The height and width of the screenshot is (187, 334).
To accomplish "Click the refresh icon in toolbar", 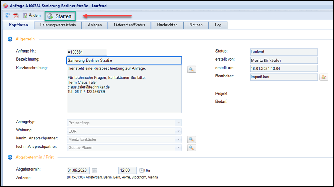I will pos(7,15).
